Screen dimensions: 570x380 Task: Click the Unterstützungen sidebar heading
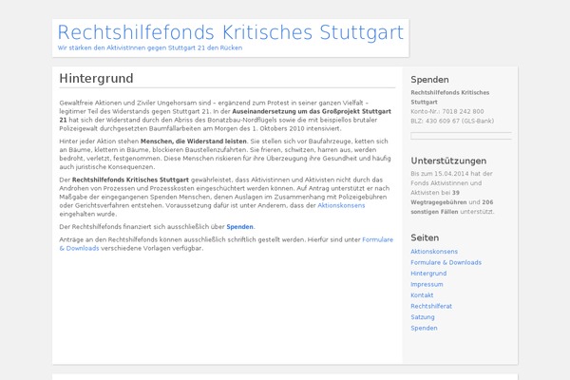[448, 161]
